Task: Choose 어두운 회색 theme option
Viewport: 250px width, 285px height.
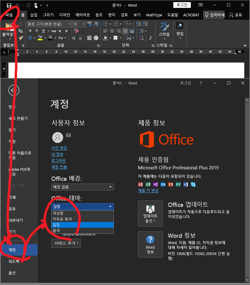Action: (83, 219)
